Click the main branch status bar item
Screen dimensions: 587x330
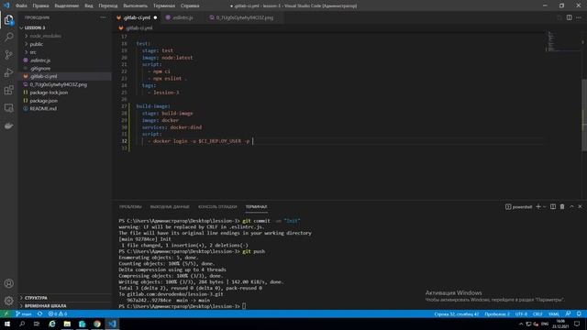pyautogui.click(x=24, y=313)
